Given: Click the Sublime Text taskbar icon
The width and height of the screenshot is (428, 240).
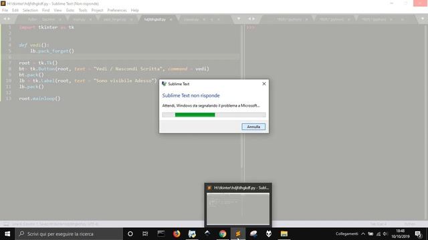Looking at the screenshot, I should (238, 234).
